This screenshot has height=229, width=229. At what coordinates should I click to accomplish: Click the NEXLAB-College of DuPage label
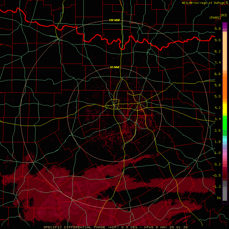click(203, 3)
